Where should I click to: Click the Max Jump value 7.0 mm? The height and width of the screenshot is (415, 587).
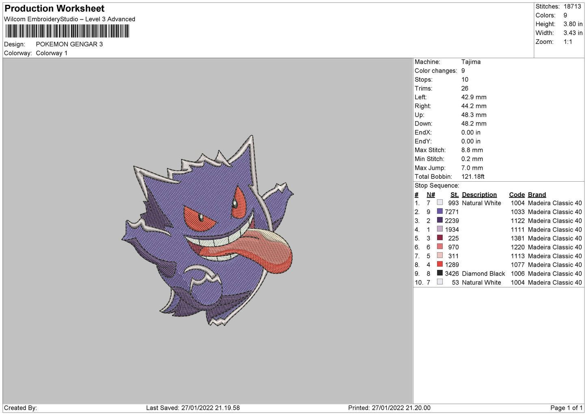tap(472, 168)
